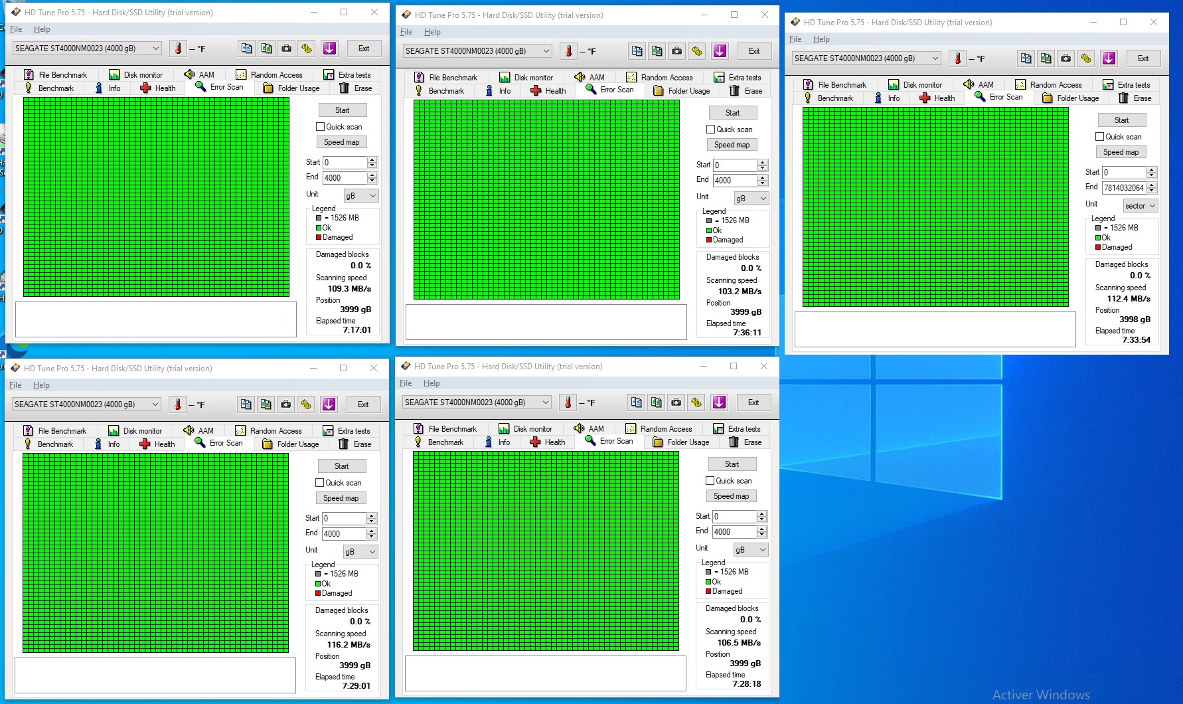This screenshot has height=704, width=1183.
Task: Tick Quick scan in window with sector unit
Action: [1100, 137]
